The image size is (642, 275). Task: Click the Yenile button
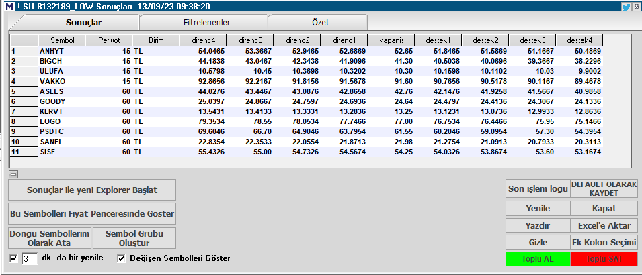pyautogui.click(x=538, y=209)
